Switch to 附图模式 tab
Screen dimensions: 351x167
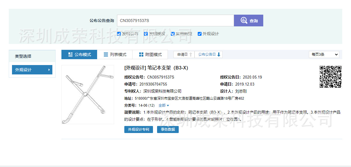click(150, 54)
